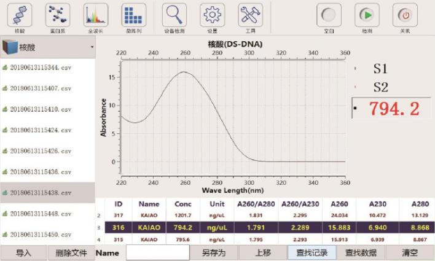
Task: Click the A260 value 15.883
Action: click(x=339, y=228)
